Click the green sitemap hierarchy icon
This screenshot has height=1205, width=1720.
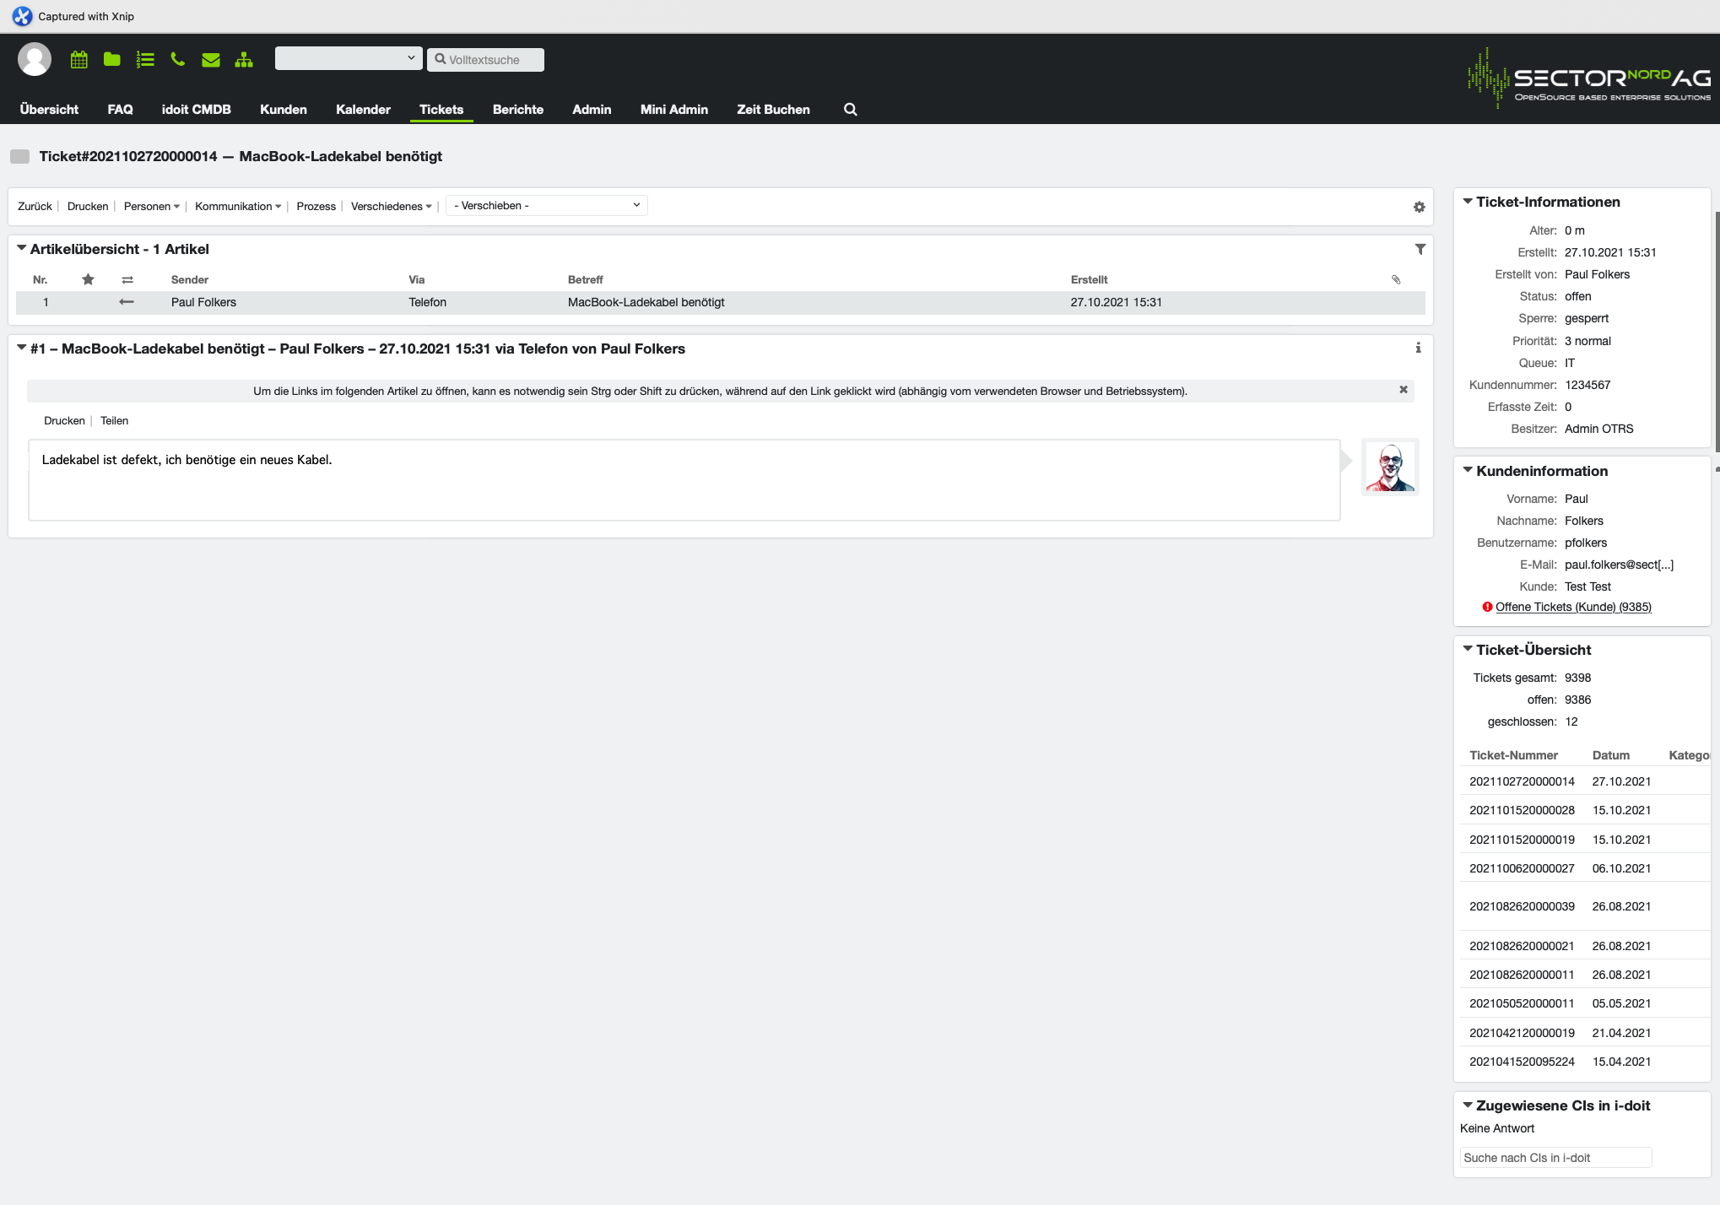(x=244, y=59)
